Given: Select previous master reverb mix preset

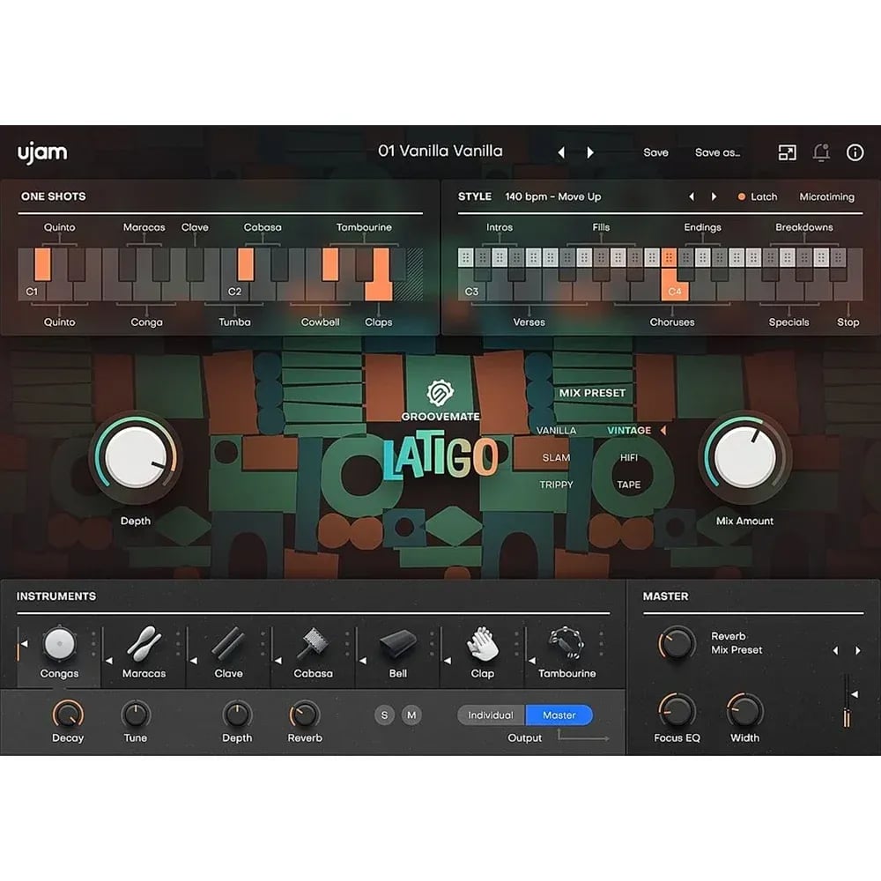Looking at the screenshot, I should (835, 650).
